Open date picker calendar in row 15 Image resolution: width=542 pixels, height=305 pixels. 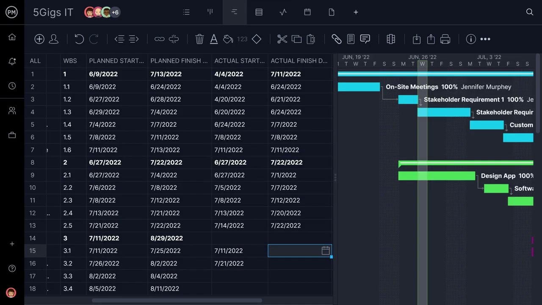click(326, 251)
